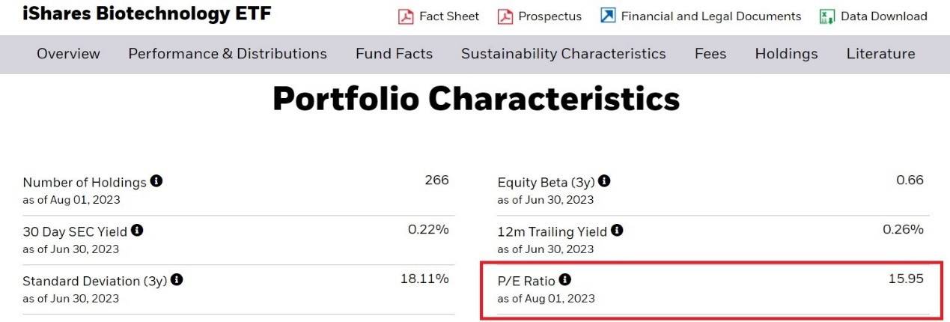Image resolution: width=950 pixels, height=322 pixels.
Task: Click info icon next to Number of Holdings
Action: (x=156, y=181)
